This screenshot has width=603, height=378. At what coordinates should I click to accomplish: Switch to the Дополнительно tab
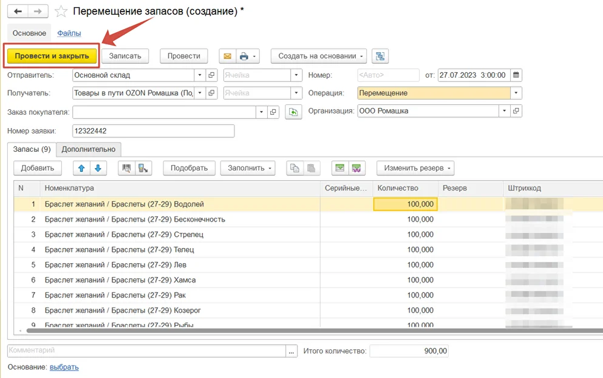(x=88, y=149)
